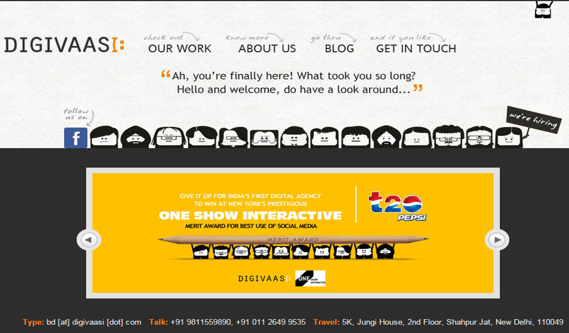
Task: Navigate to ABOUT US
Action: pyautogui.click(x=267, y=48)
